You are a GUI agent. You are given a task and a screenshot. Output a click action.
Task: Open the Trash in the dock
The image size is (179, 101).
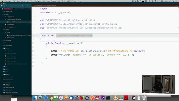click(144, 98)
